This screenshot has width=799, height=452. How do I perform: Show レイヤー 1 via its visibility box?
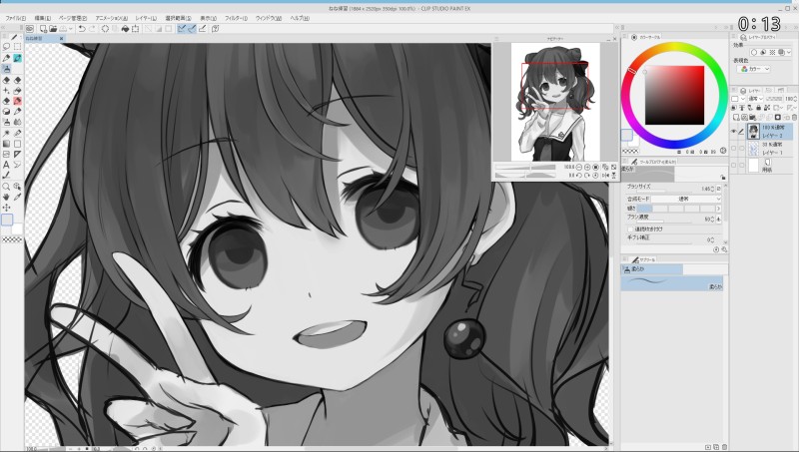(x=734, y=149)
